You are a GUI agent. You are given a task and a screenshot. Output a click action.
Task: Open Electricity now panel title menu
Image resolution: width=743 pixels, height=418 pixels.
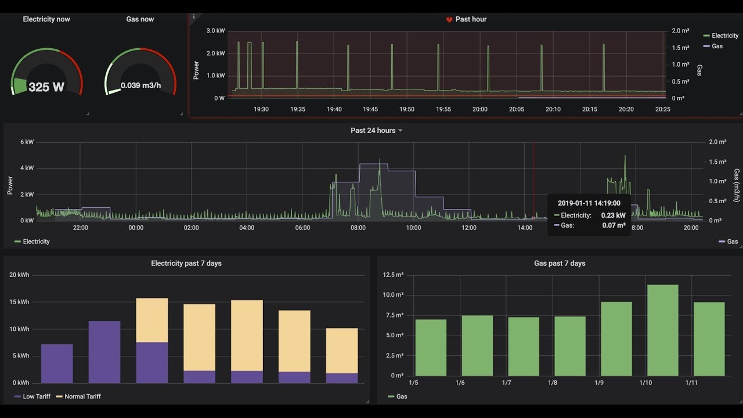[46, 19]
